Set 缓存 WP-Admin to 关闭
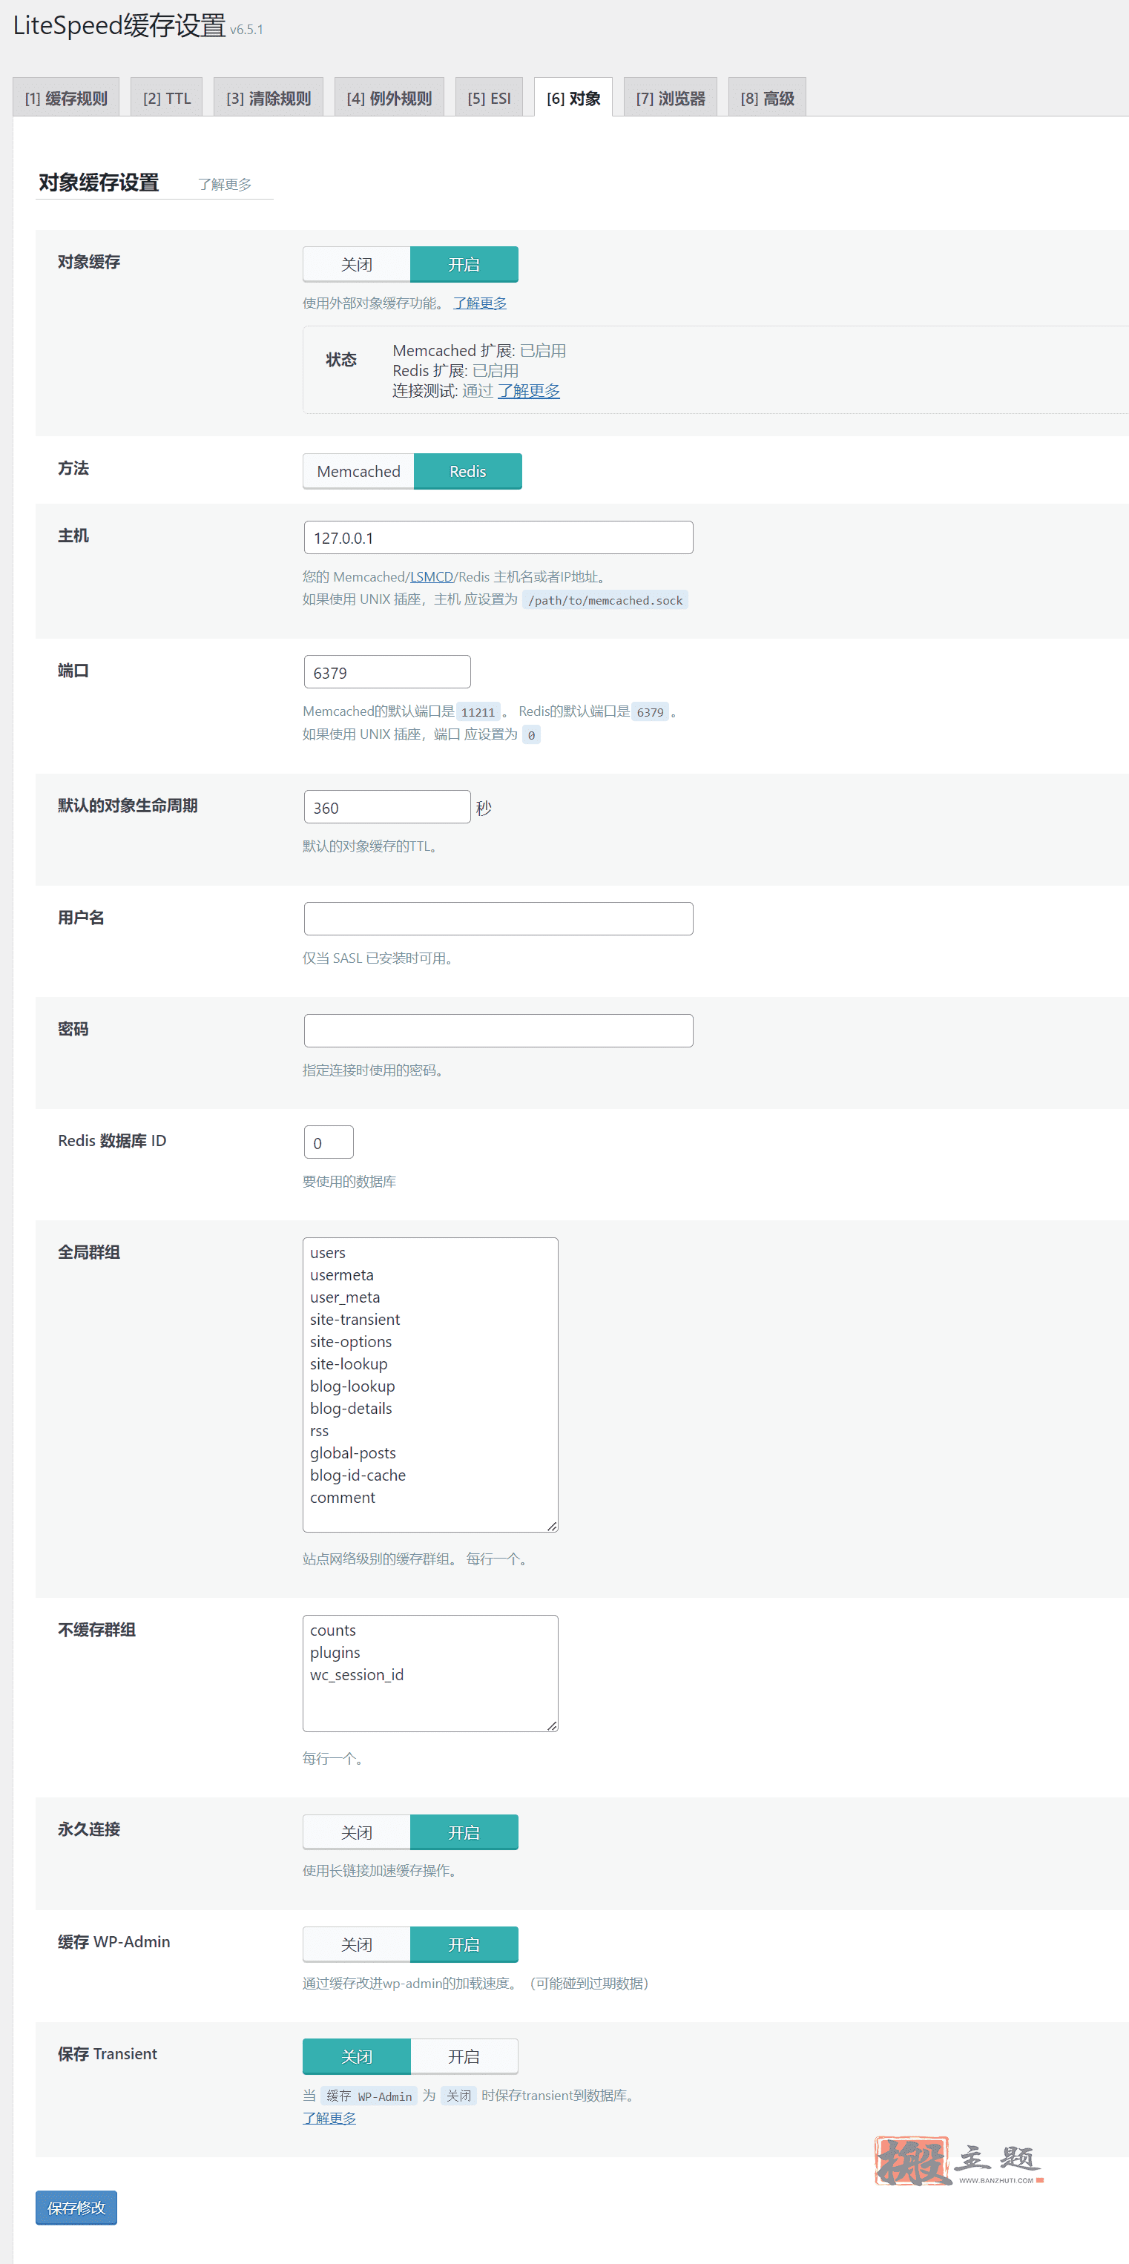Image resolution: width=1129 pixels, height=2264 pixels. (x=357, y=1946)
